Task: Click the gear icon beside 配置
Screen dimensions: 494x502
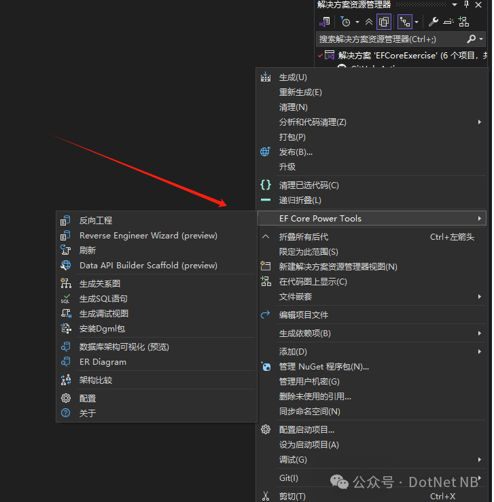Action: [x=66, y=398]
